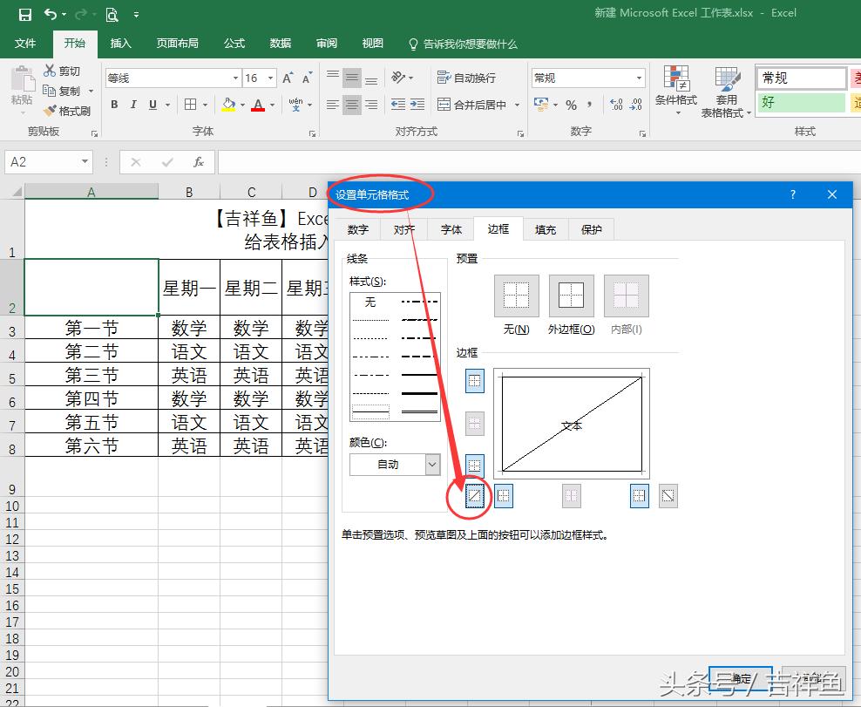Click the fill color paint bucket icon

[230, 104]
